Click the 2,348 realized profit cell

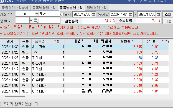point(132,85)
